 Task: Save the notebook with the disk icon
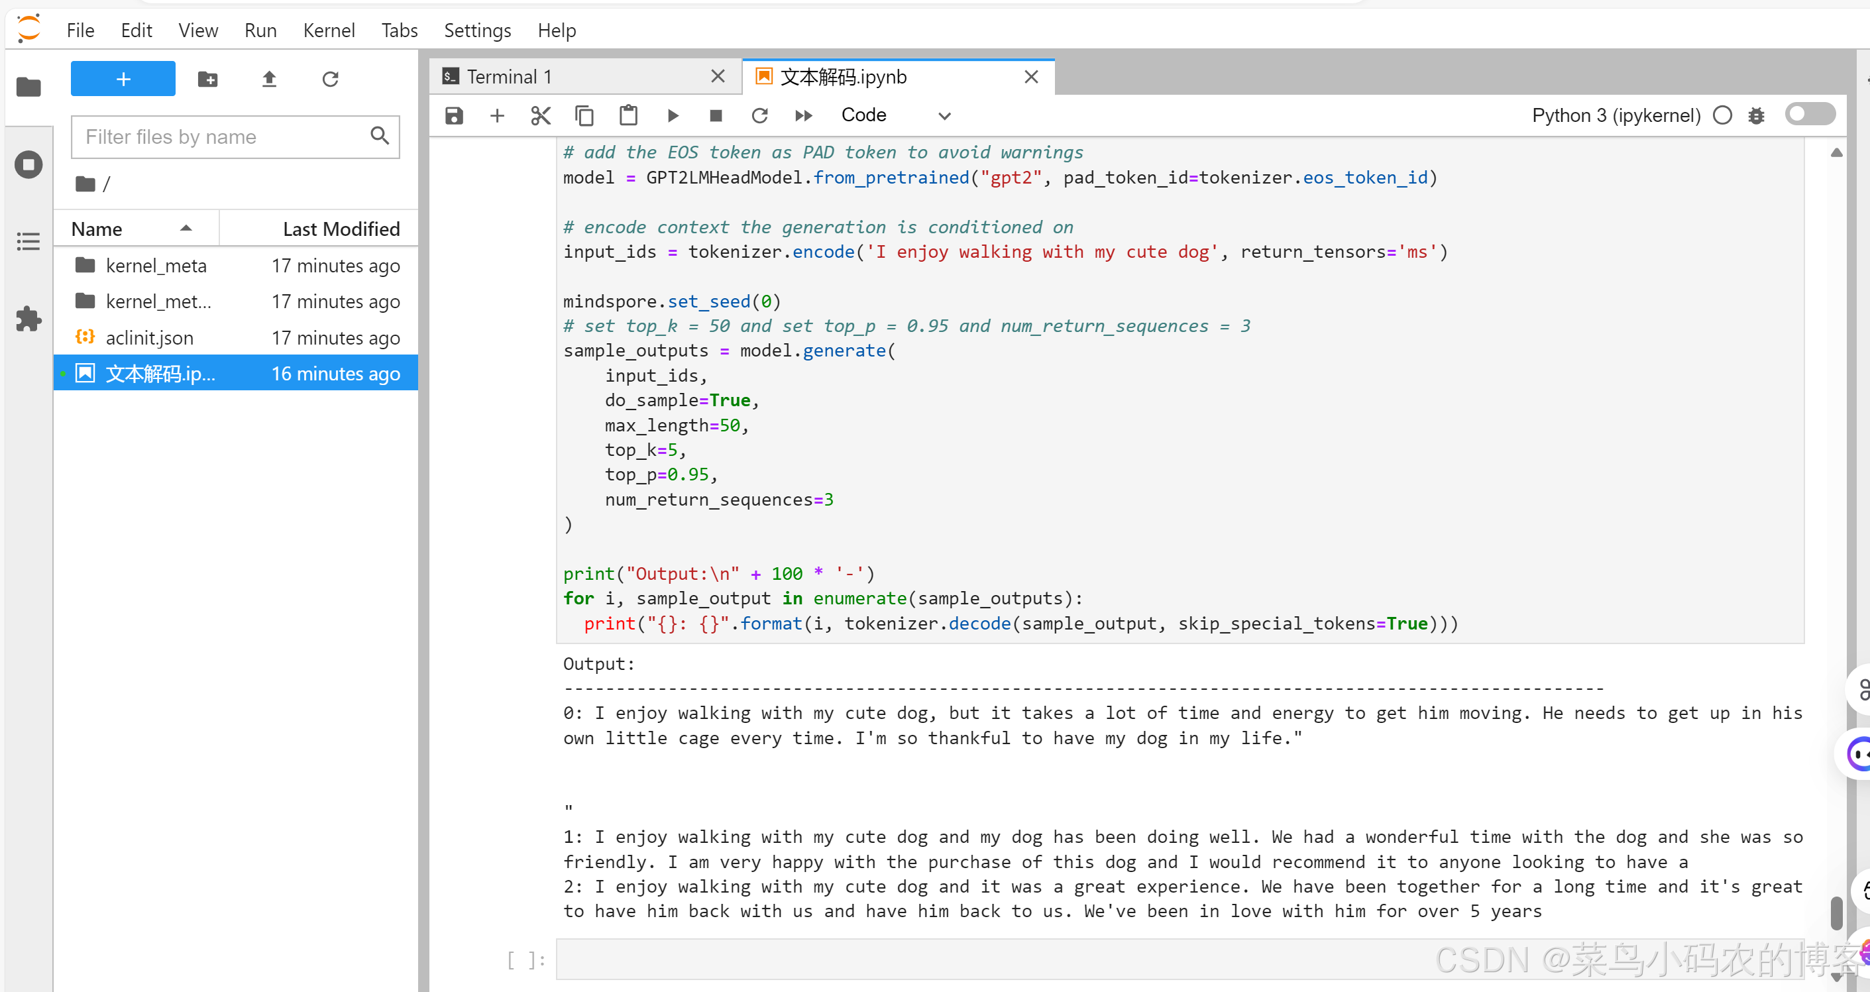tap(455, 115)
